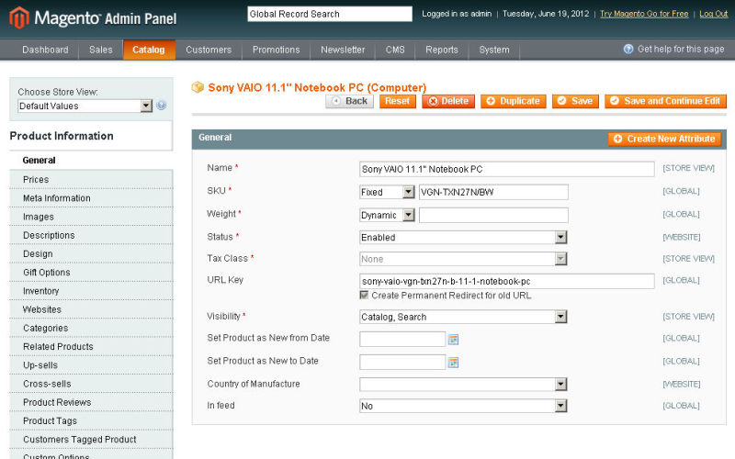This screenshot has width=735, height=459.
Task: Click Create New Attribute button
Action: [x=664, y=140]
